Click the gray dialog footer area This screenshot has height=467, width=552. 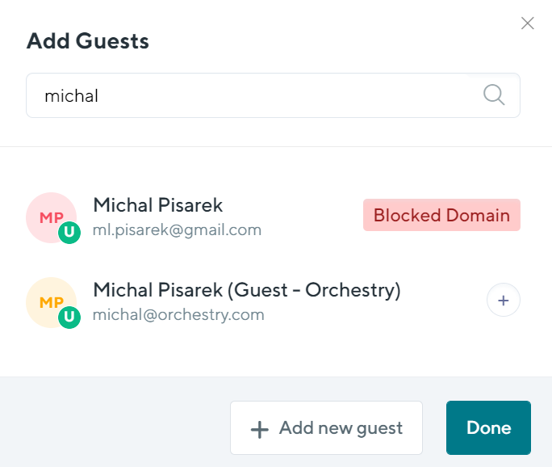[x=115, y=422]
